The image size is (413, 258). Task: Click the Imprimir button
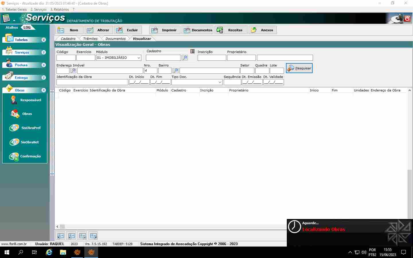[165, 30]
